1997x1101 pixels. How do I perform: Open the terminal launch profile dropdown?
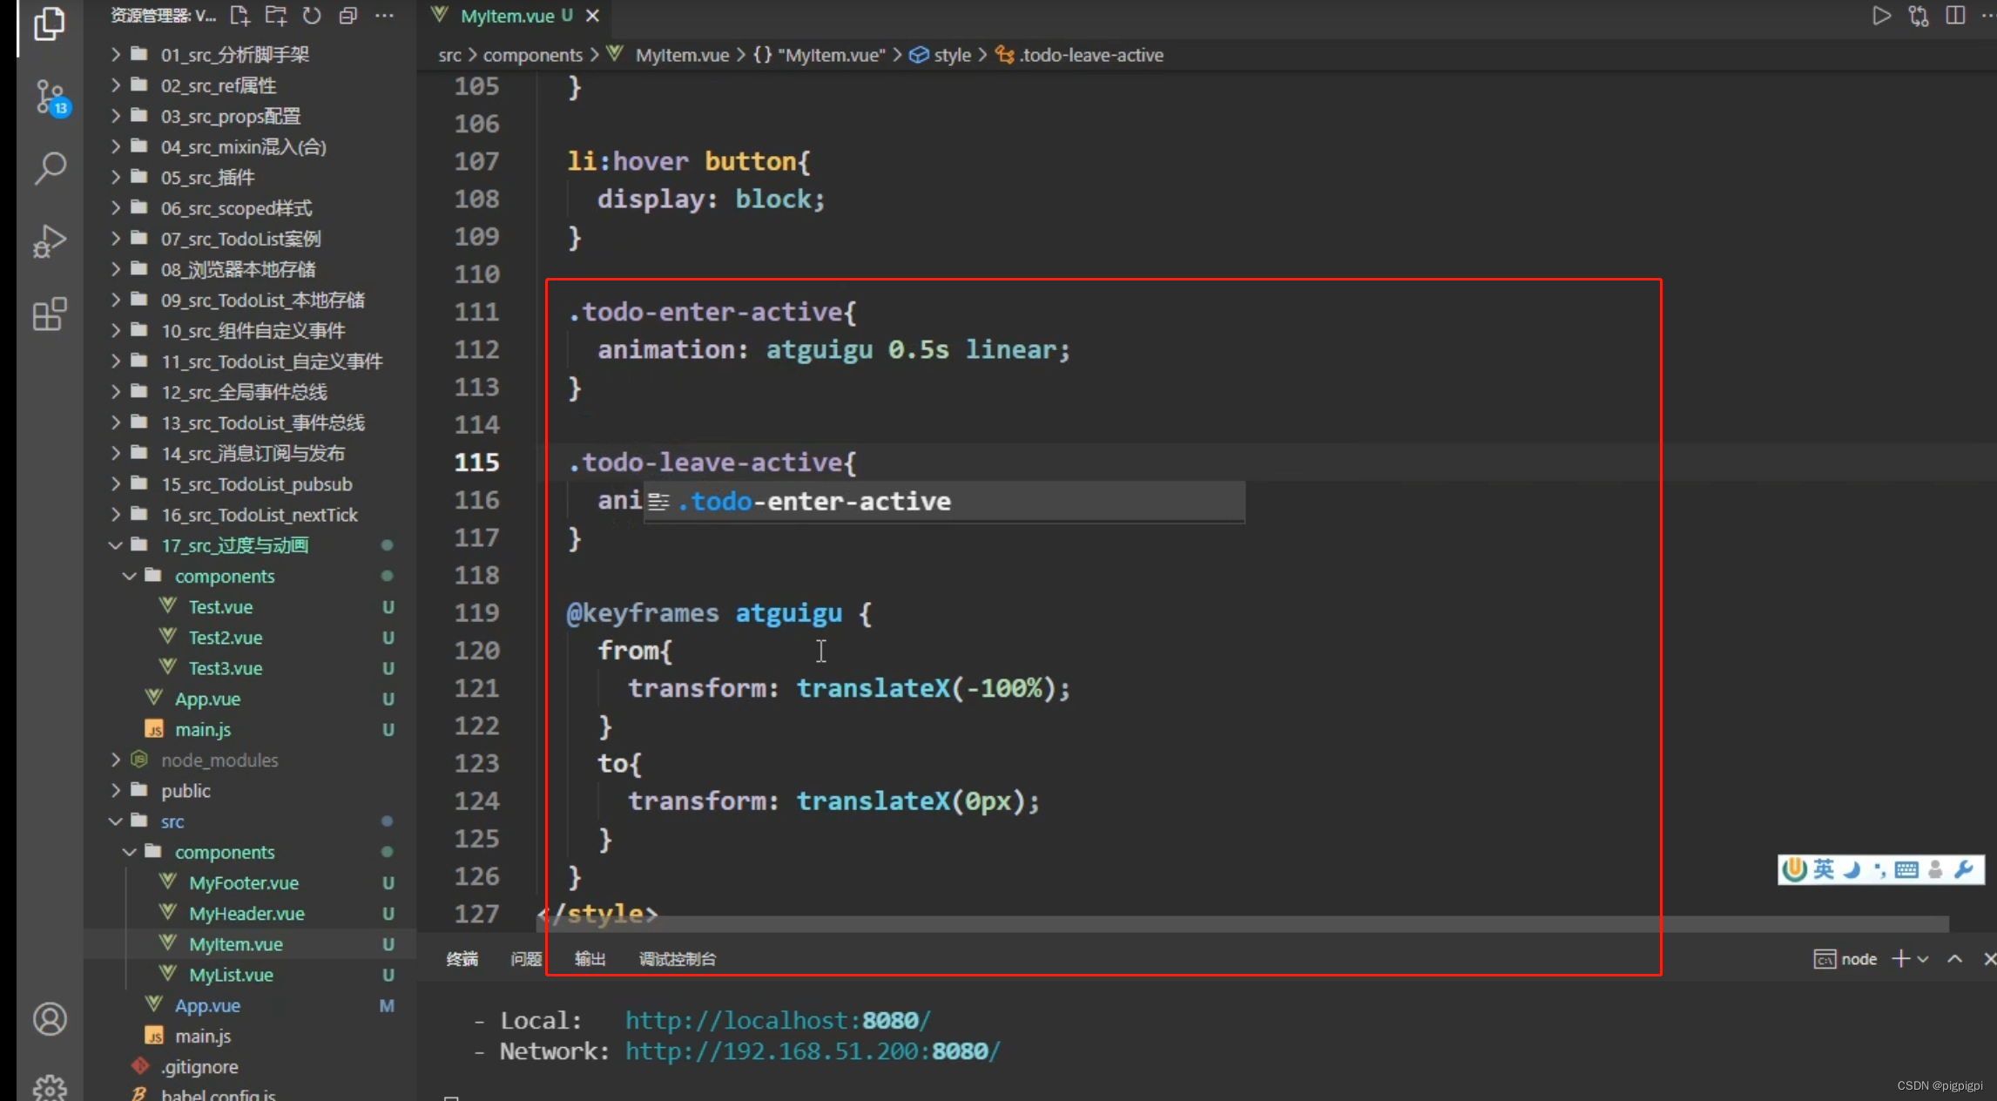(x=1924, y=959)
